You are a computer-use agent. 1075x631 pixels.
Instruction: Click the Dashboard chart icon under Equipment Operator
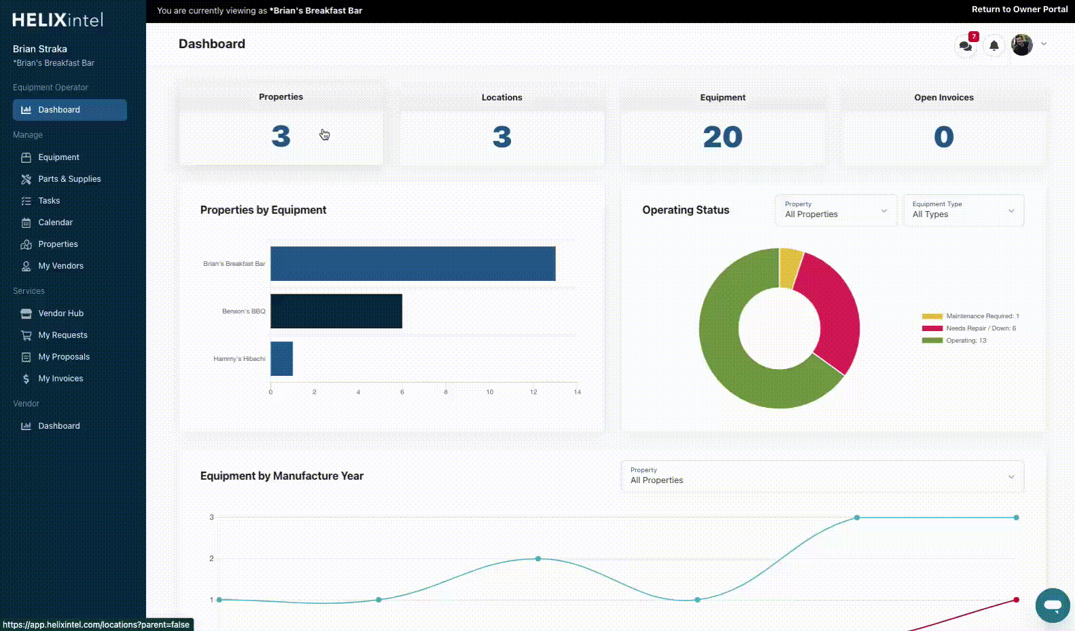pyautogui.click(x=26, y=110)
